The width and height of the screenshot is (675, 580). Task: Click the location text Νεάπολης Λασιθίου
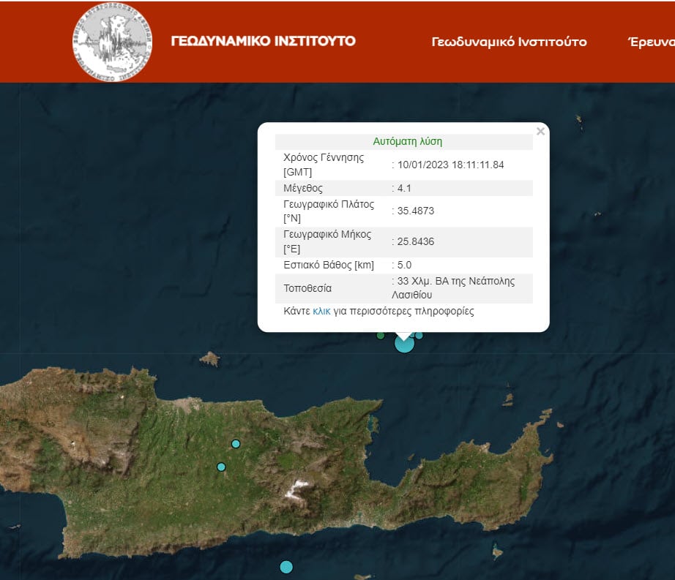453,287
